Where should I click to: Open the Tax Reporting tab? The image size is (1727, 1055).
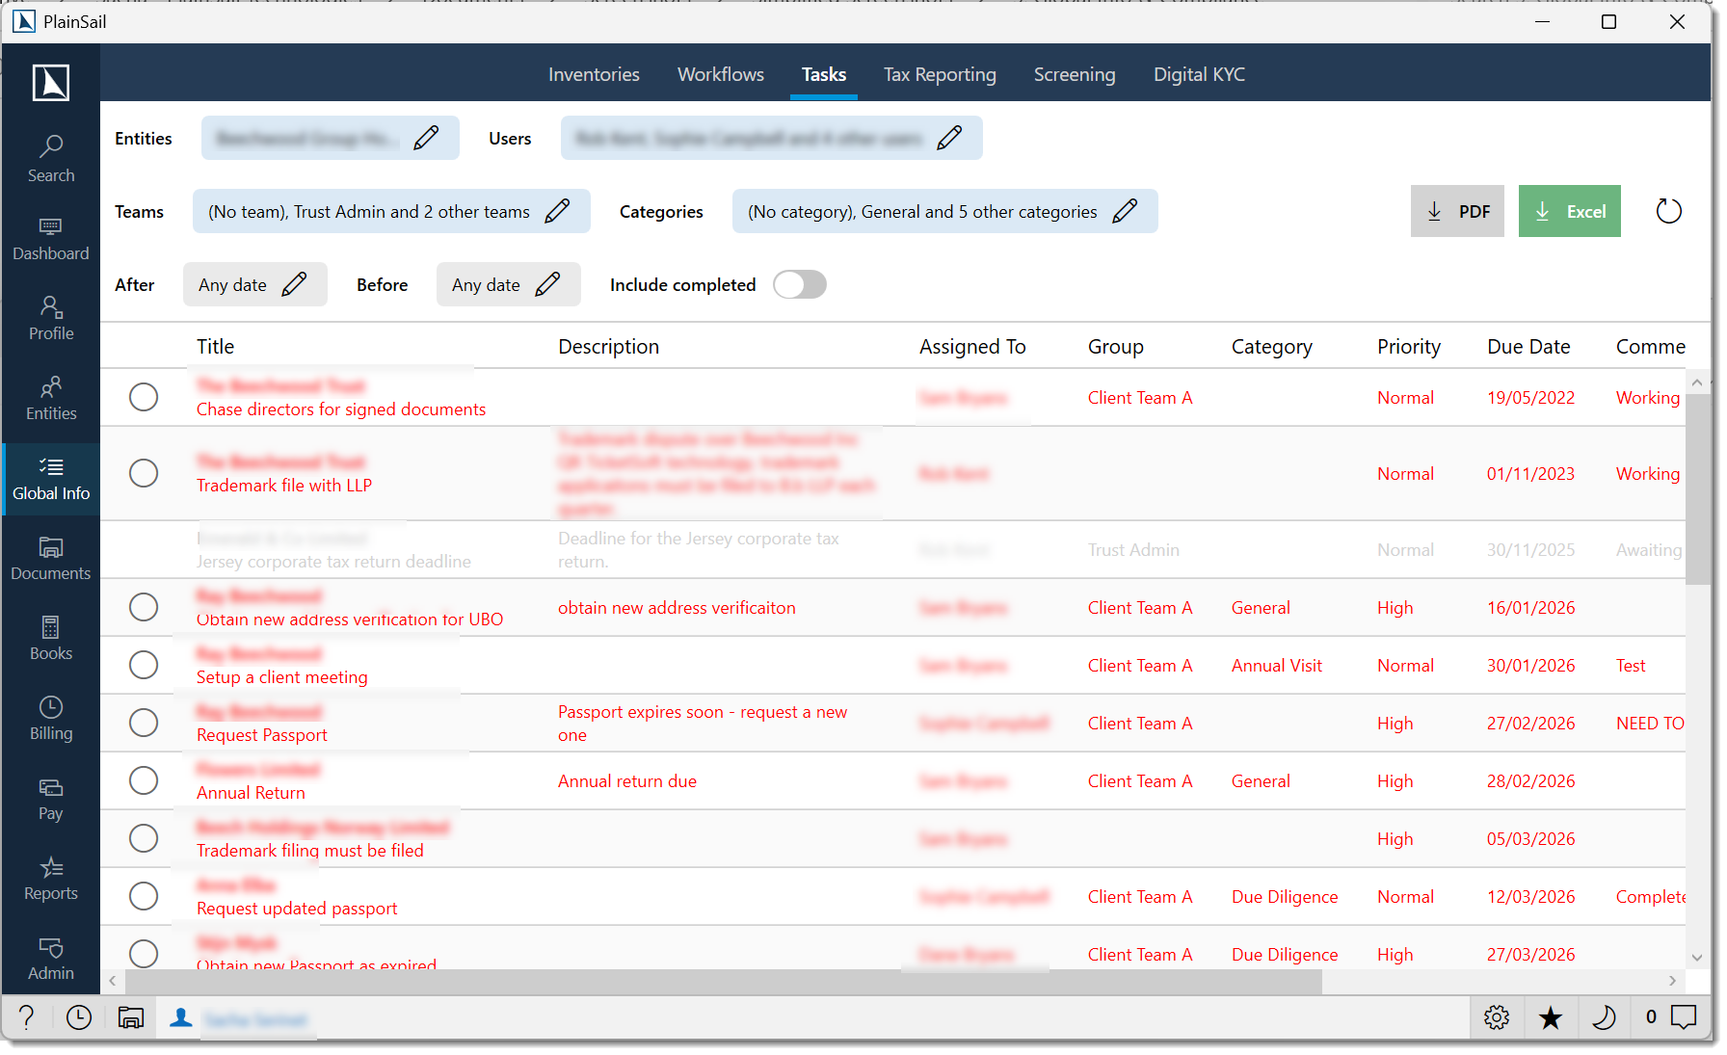940,74
